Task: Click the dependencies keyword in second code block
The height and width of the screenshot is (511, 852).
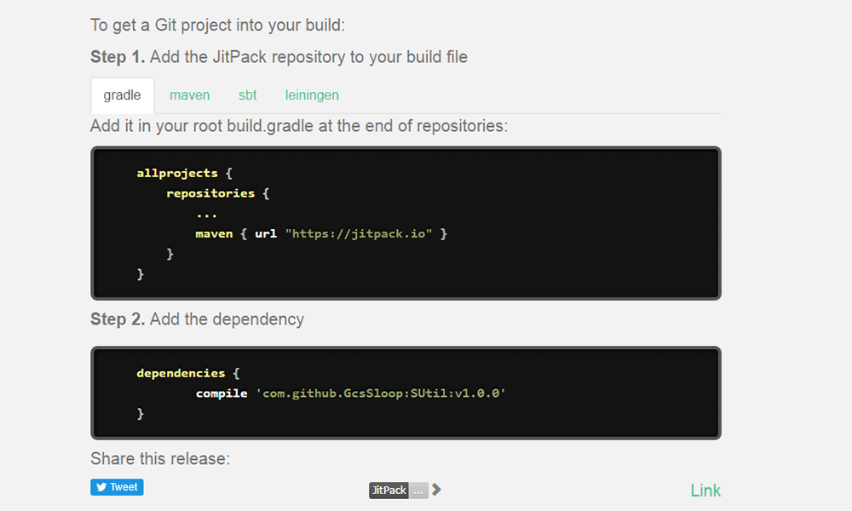Action: click(x=180, y=373)
